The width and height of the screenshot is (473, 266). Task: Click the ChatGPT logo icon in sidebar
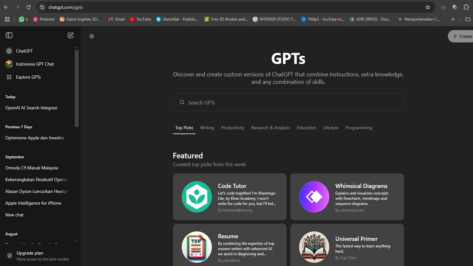[x=9, y=51]
